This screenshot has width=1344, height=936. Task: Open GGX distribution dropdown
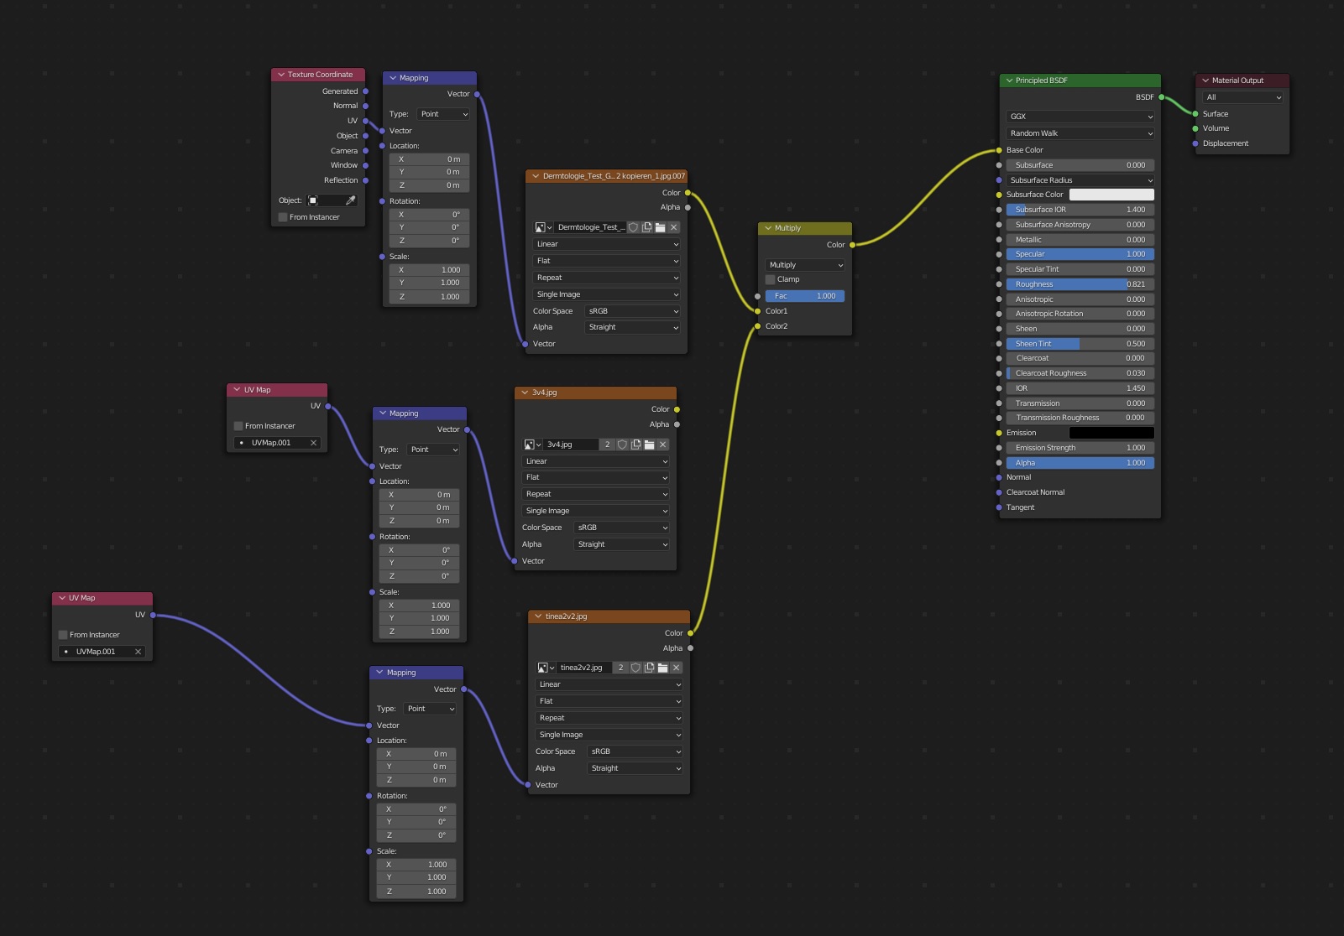pos(1080,117)
